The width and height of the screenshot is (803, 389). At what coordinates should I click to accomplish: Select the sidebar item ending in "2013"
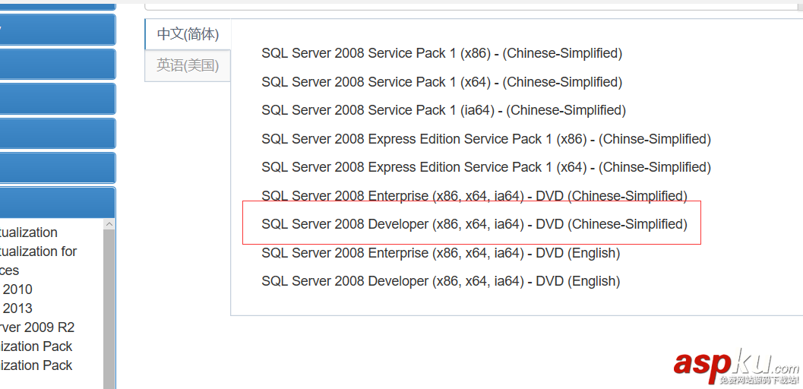[17, 308]
